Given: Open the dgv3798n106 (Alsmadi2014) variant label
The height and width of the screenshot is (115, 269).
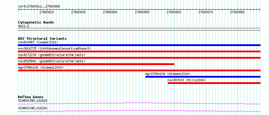Looking at the screenshot, I should (x=41, y=67).
